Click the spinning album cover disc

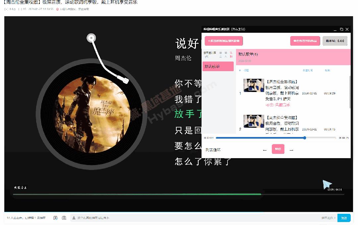[91, 114]
